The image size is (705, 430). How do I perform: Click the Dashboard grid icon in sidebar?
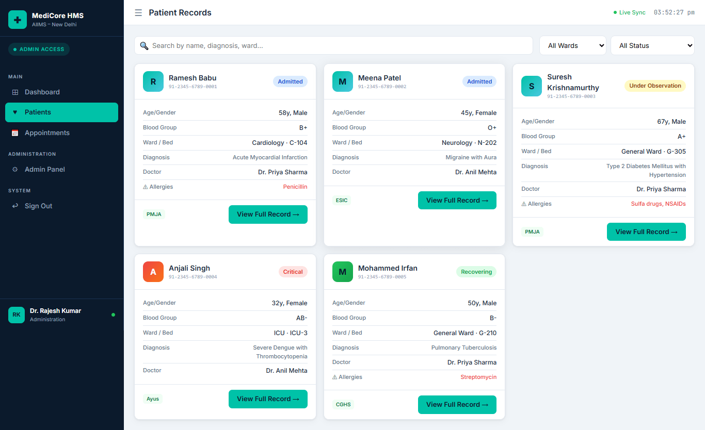pos(15,92)
